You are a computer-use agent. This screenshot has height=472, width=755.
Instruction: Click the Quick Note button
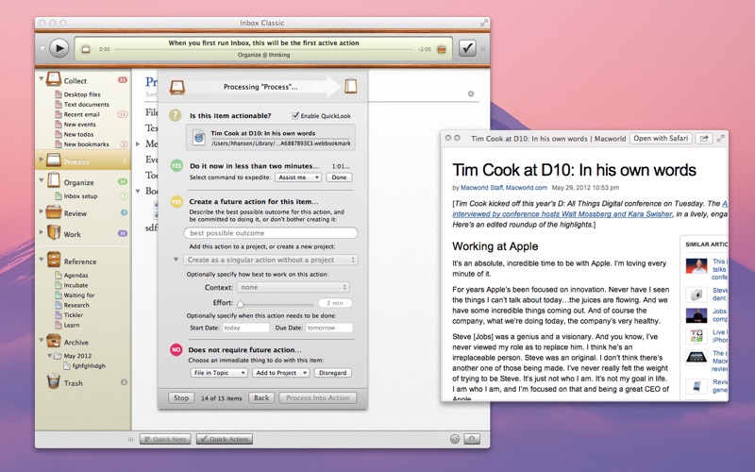click(165, 439)
